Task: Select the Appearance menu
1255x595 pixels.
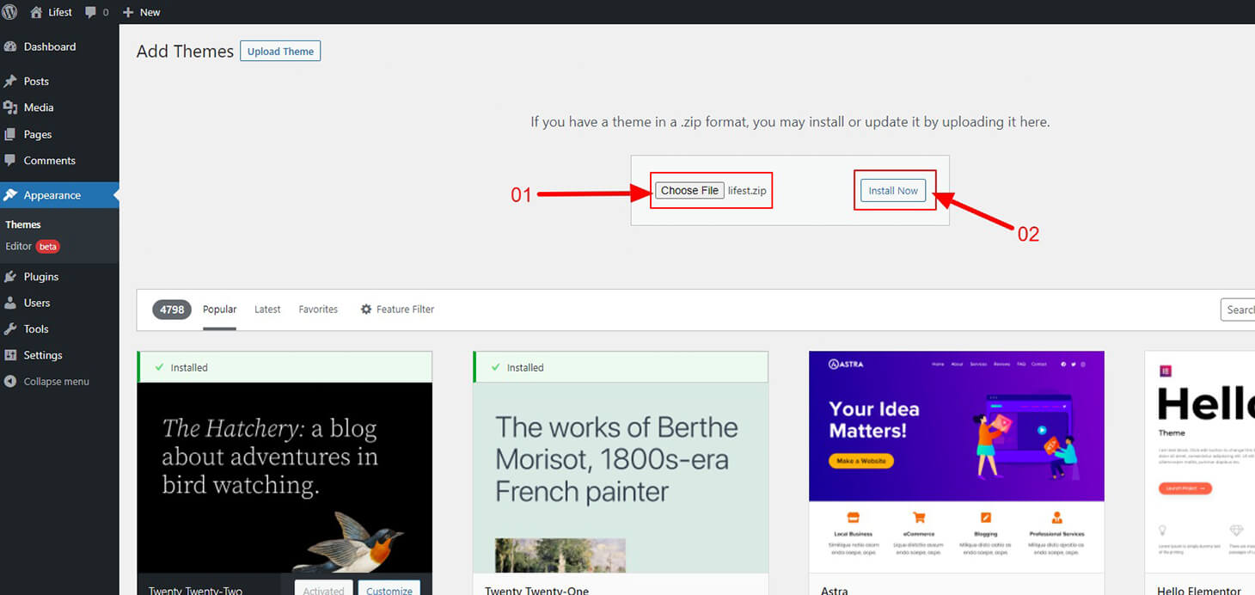Action: [x=59, y=195]
